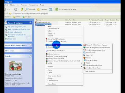125x93 pixels.
Task: Select Eliminar in context menu
Action: (x=50, y=78)
